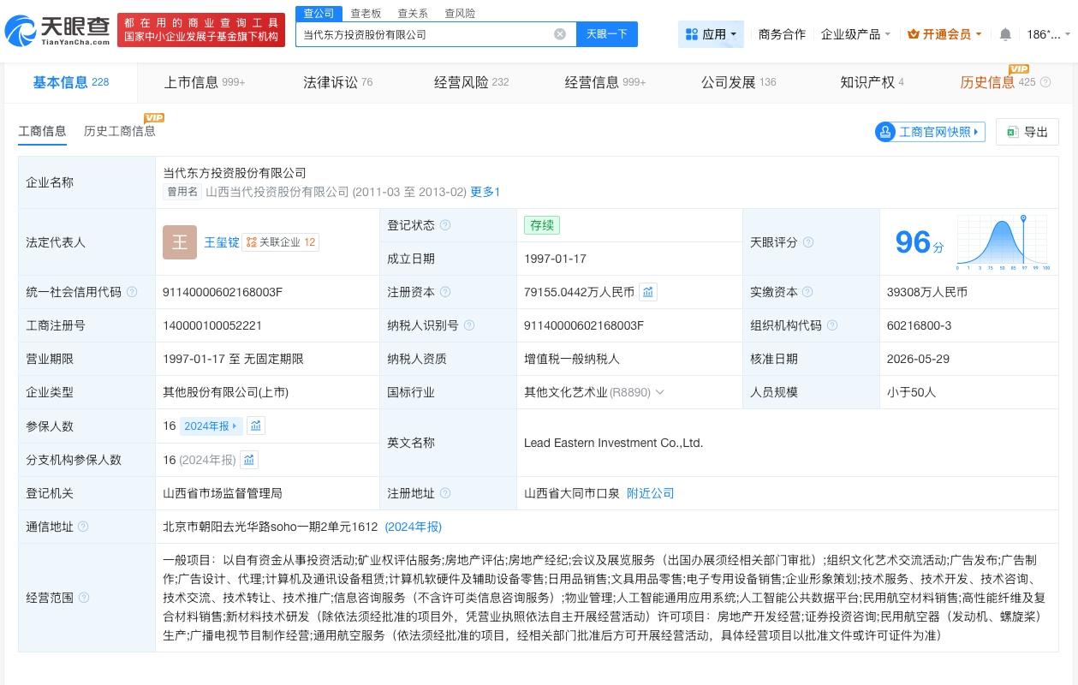
Task: Select the 查公司 search tab
Action: coord(319,13)
